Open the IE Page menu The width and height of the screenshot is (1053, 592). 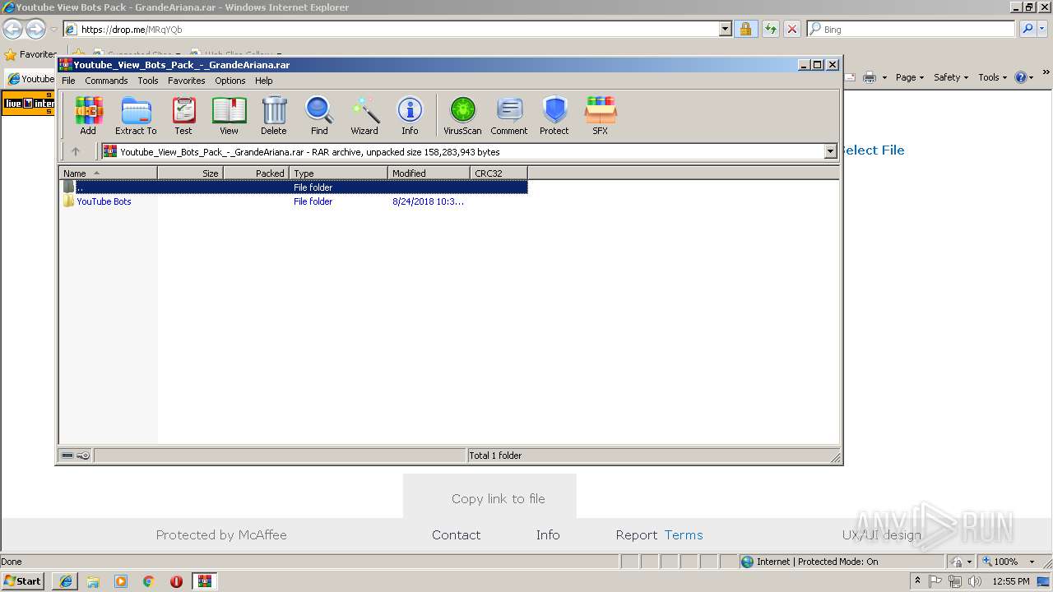pos(910,77)
